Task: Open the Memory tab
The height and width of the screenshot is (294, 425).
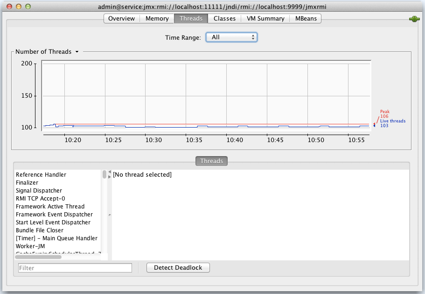Action: click(157, 18)
